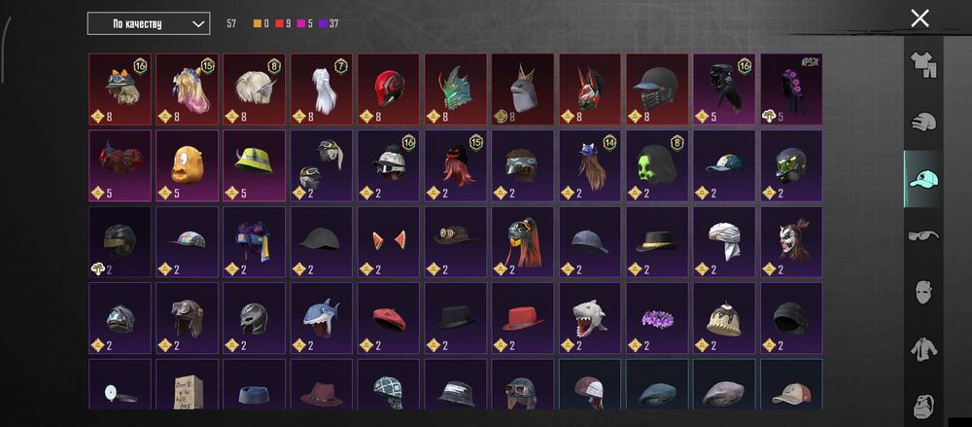Select the purple flower crown item

click(657, 318)
